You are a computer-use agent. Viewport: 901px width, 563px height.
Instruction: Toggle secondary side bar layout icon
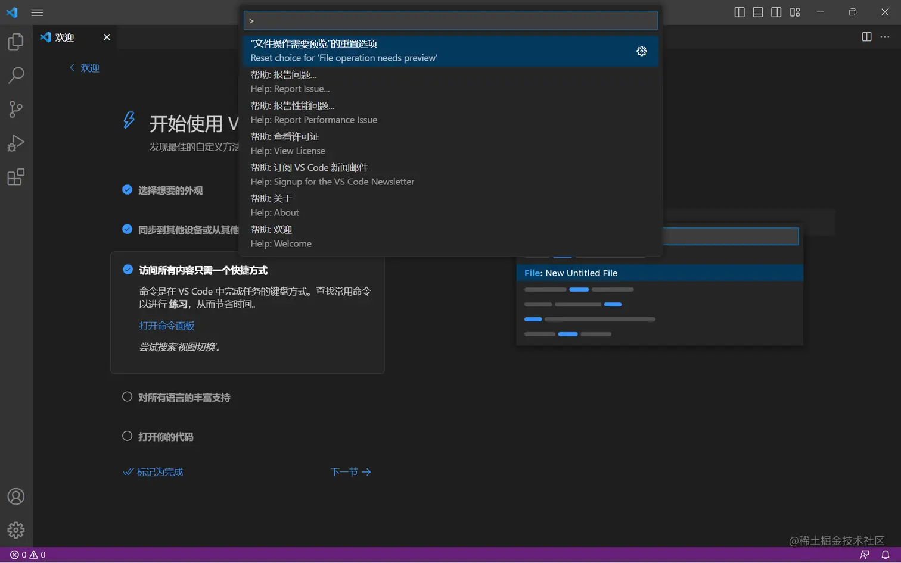click(776, 12)
